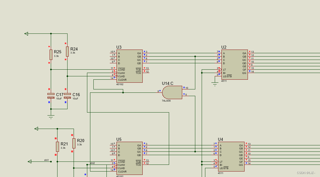Select the C16 capacitor symbol

pos(67,96)
